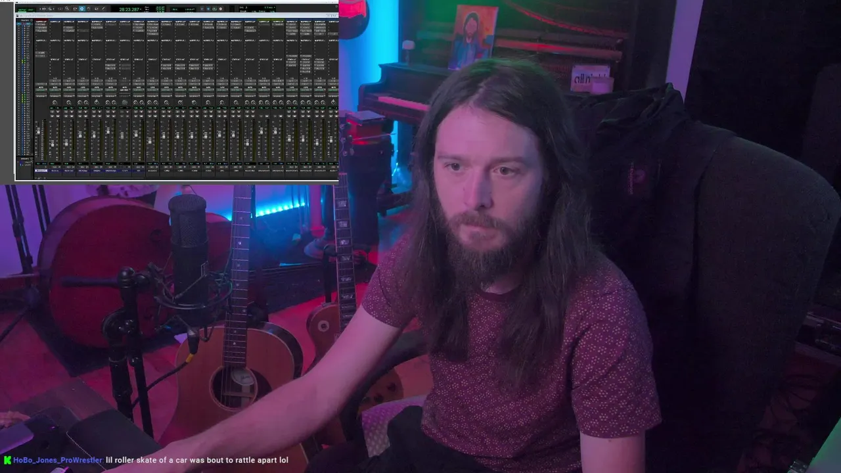This screenshot has height=473, width=841.
Task: Click the greyed-out inactive track's pan knob
Action: (x=125, y=102)
